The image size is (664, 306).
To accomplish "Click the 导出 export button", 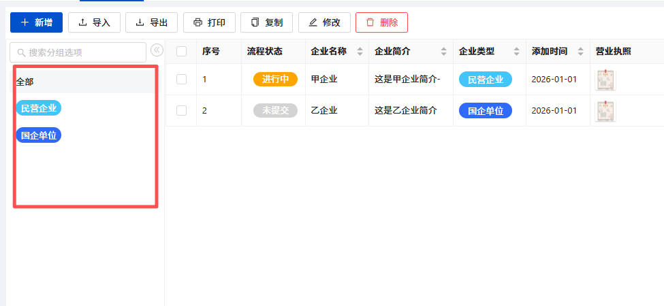I will 152,22.
